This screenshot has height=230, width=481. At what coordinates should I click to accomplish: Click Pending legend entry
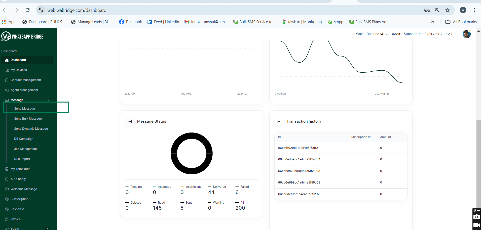(134, 187)
